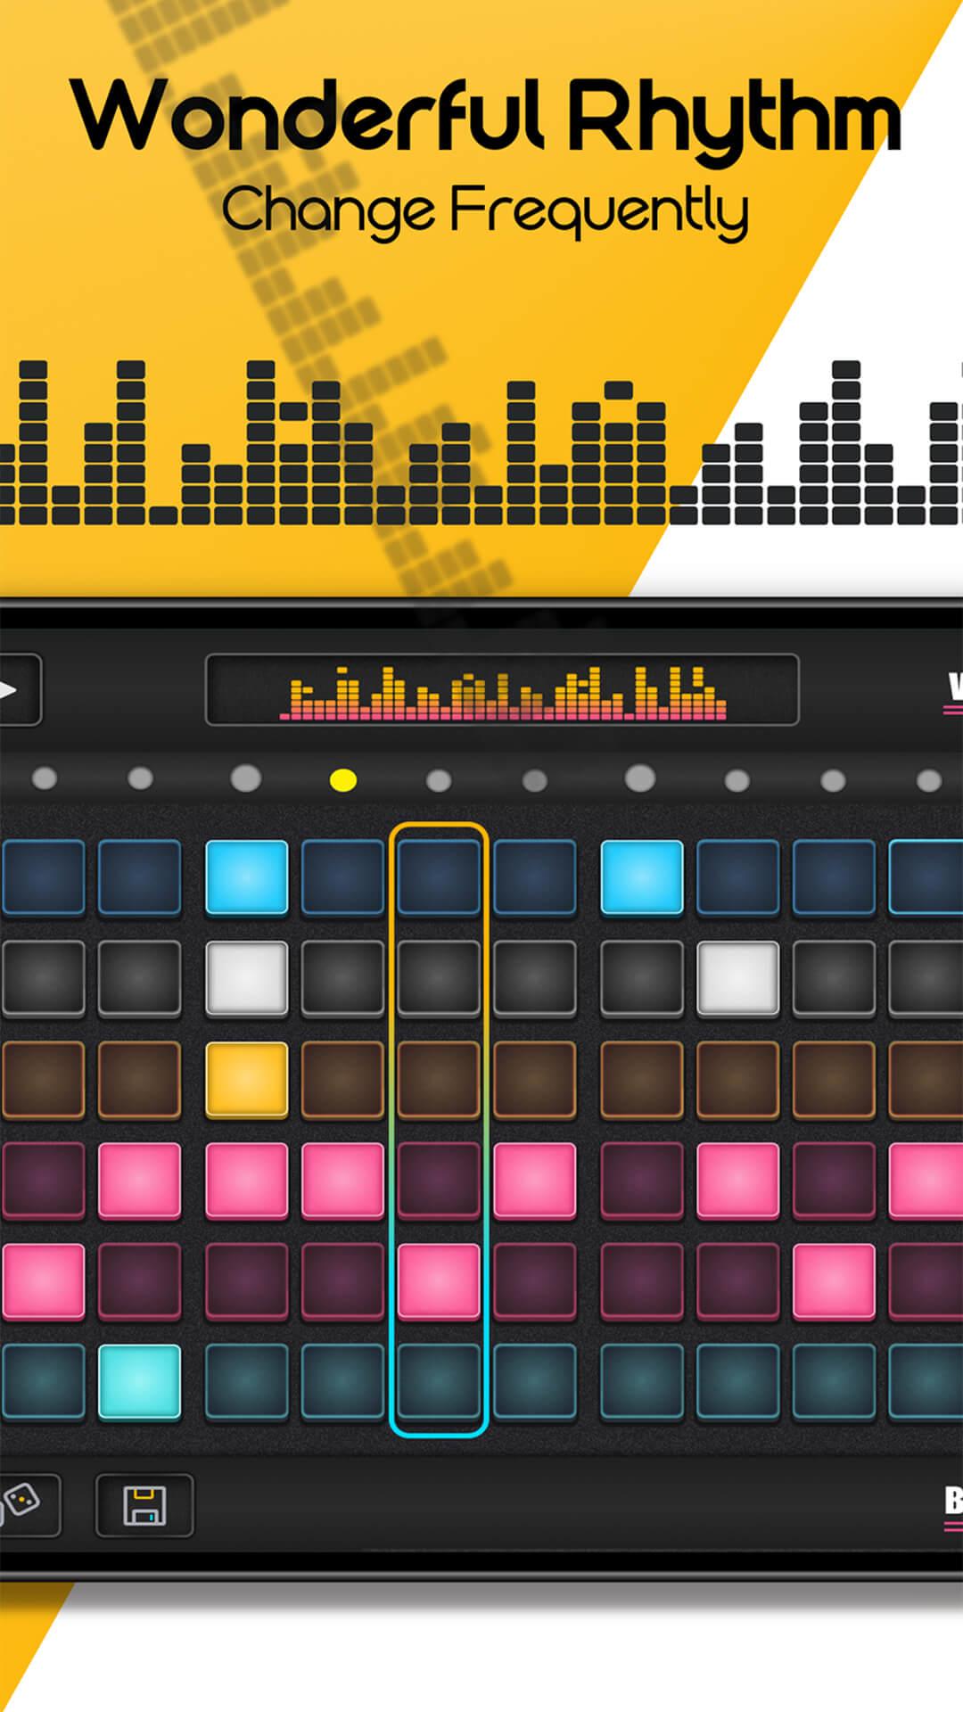This screenshot has width=963, height=1712.
Task: Toggle the leftmost lit pink pad in fifth row
Action: 43,1280
